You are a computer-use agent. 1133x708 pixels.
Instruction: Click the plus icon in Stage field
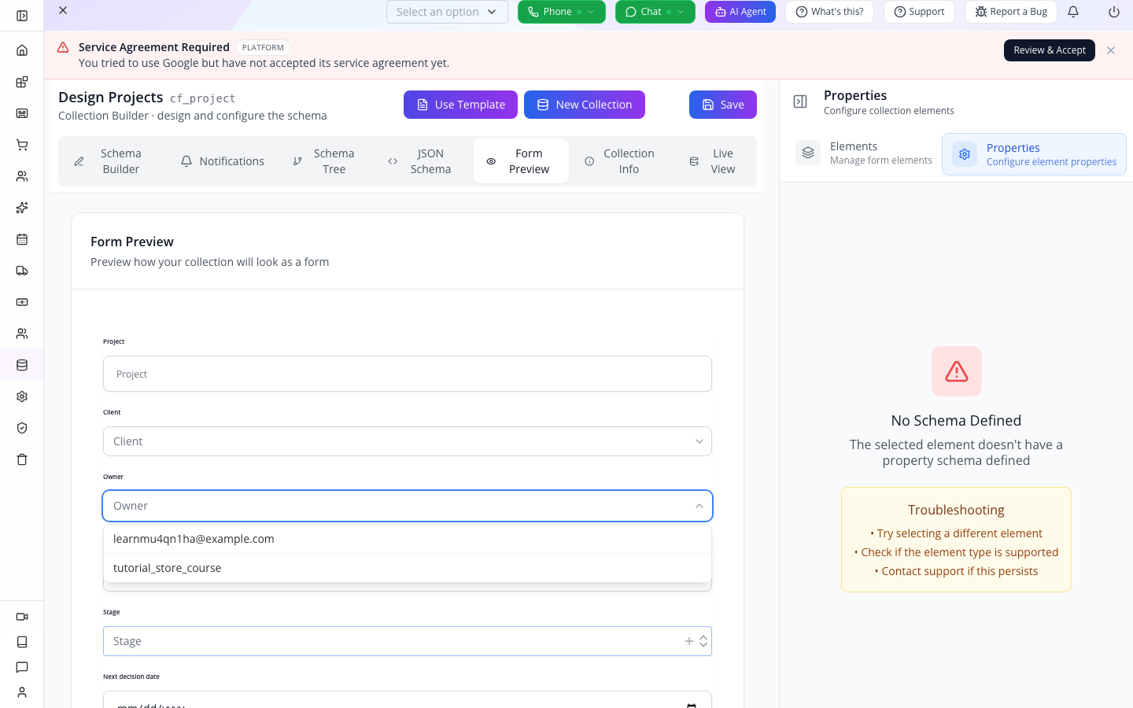coord(689,641)
